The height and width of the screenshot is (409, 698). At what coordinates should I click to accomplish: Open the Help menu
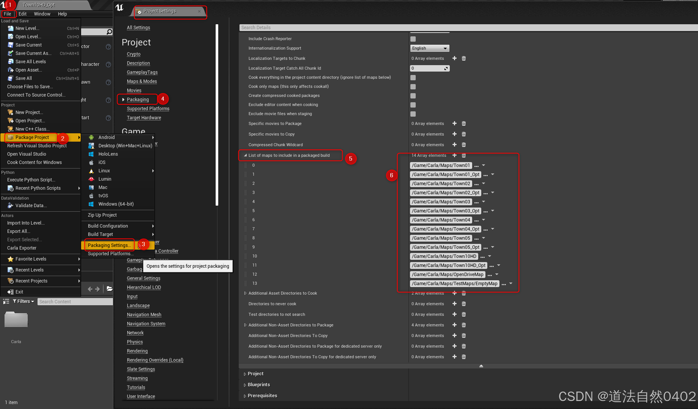click(x=63, y=14)
